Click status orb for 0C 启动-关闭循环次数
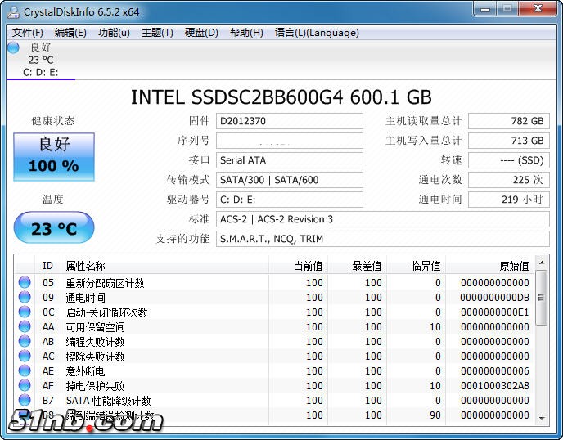 coord(25,312)
